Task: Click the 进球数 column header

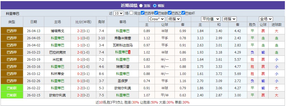Action: [x=277, y=25]
